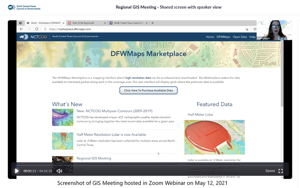Image resolution: width=300 pixels, height=188 pixels.
Task: Click the NCTCOG logo in site header
Action: [x=34, y=37]
